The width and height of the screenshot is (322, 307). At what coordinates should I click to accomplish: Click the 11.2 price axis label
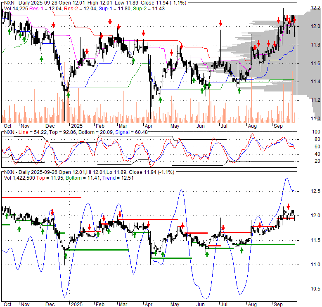315,100
